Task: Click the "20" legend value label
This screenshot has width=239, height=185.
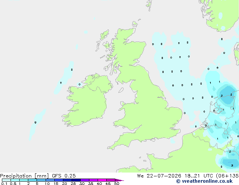Action: click(64, 183)
